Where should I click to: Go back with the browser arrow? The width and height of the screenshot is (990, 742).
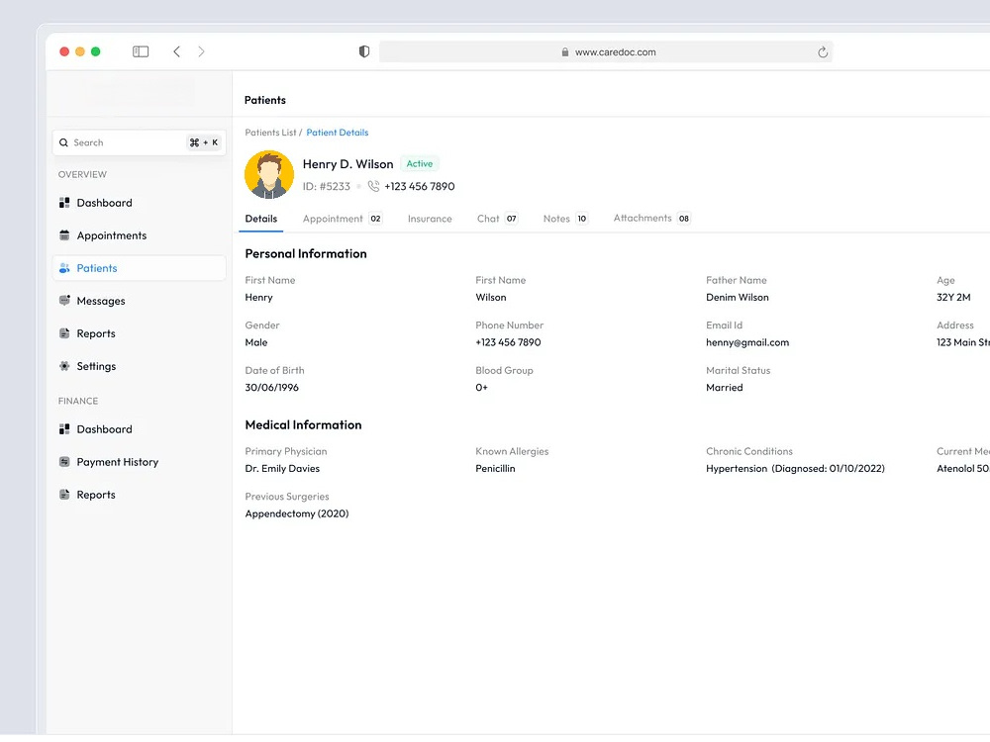click(x=177, y=51)
